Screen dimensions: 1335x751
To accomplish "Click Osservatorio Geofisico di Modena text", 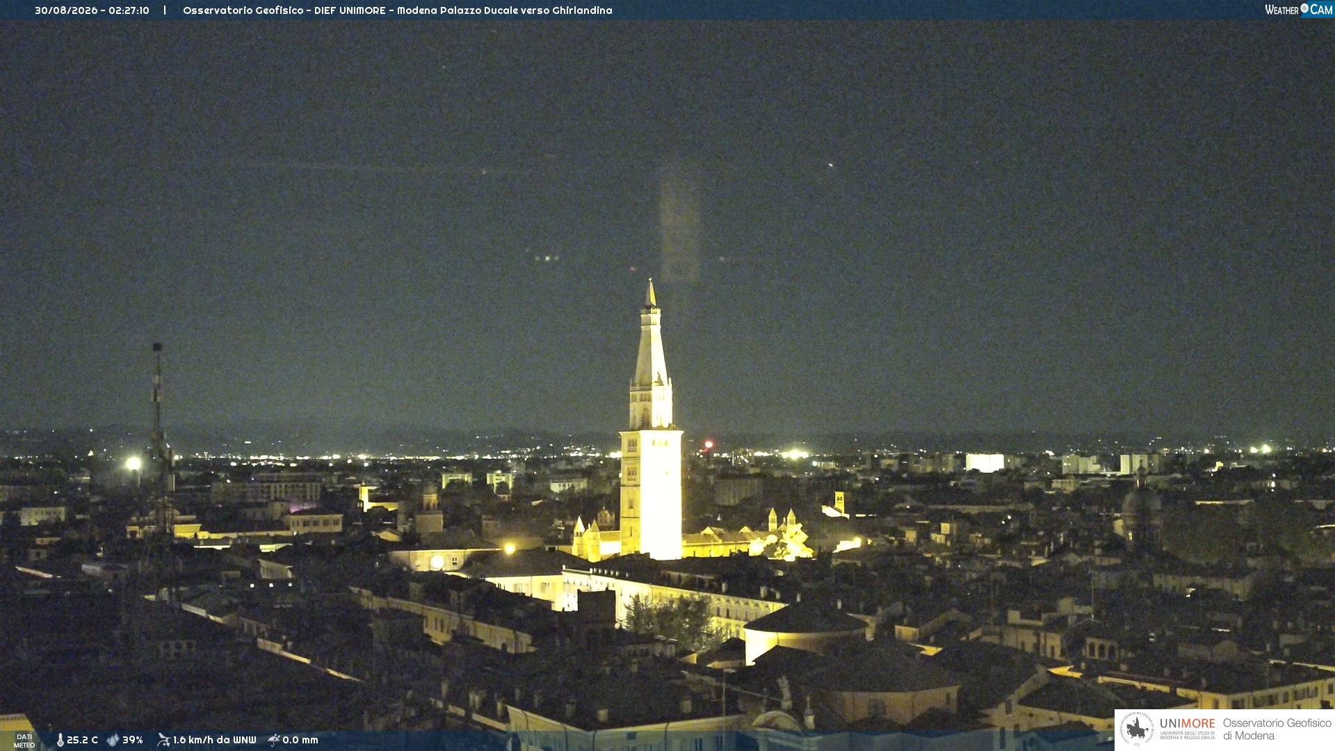I will tap(1277, 729).
